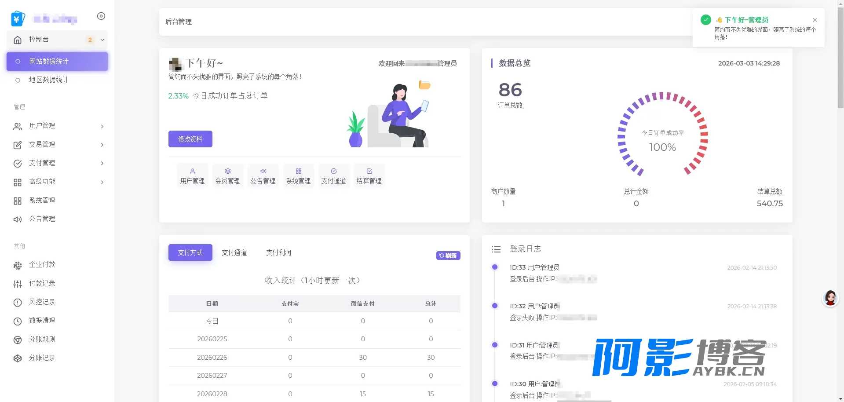Open the 公告管理 speaker shortcut icon
The width and height of the screenshot is (844, 402).
[x=263, y=171]
